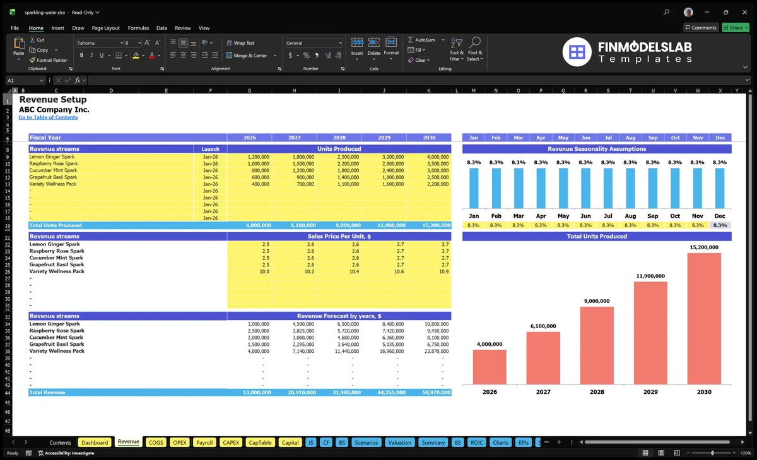
Task: Switch to the Formulas ribbon tab
Action: (x=138, y=28)
